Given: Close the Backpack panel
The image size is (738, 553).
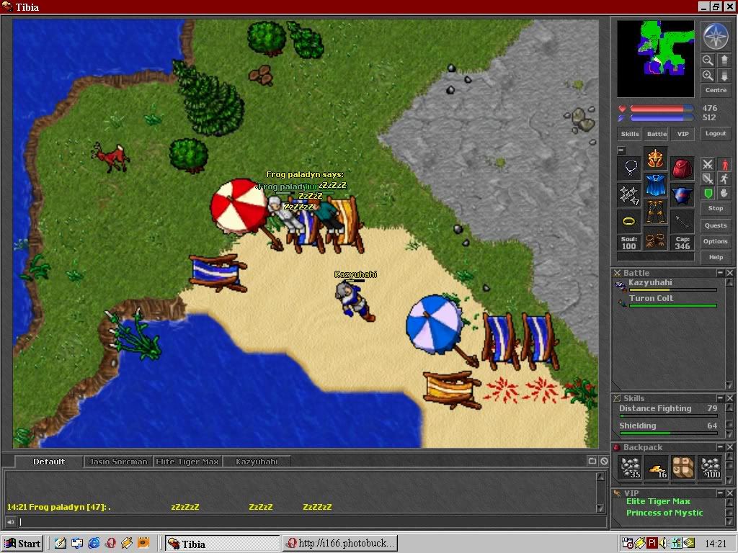Looking at the screenshot, I should [x=729, y=447].
